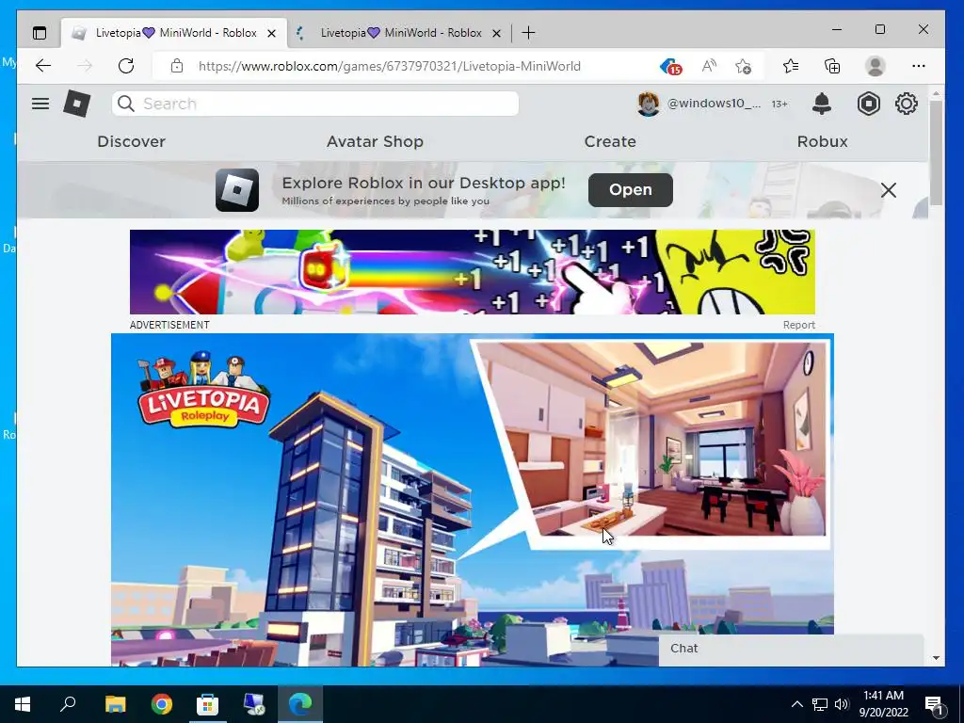Dismiss the Desktop app banner
The width and height of the screenshot is (964, 723).
(889, 190)
